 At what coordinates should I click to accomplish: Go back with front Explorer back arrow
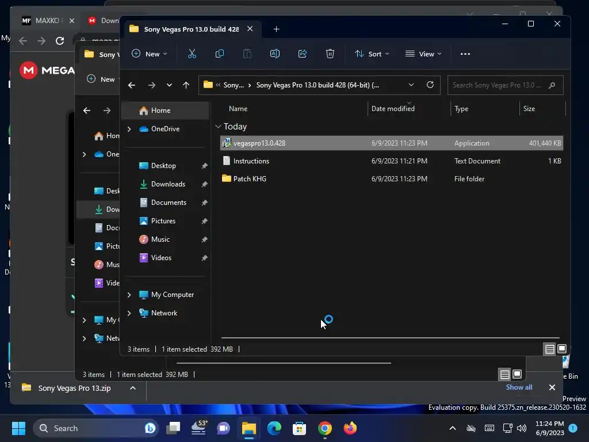tap(132, 85)
